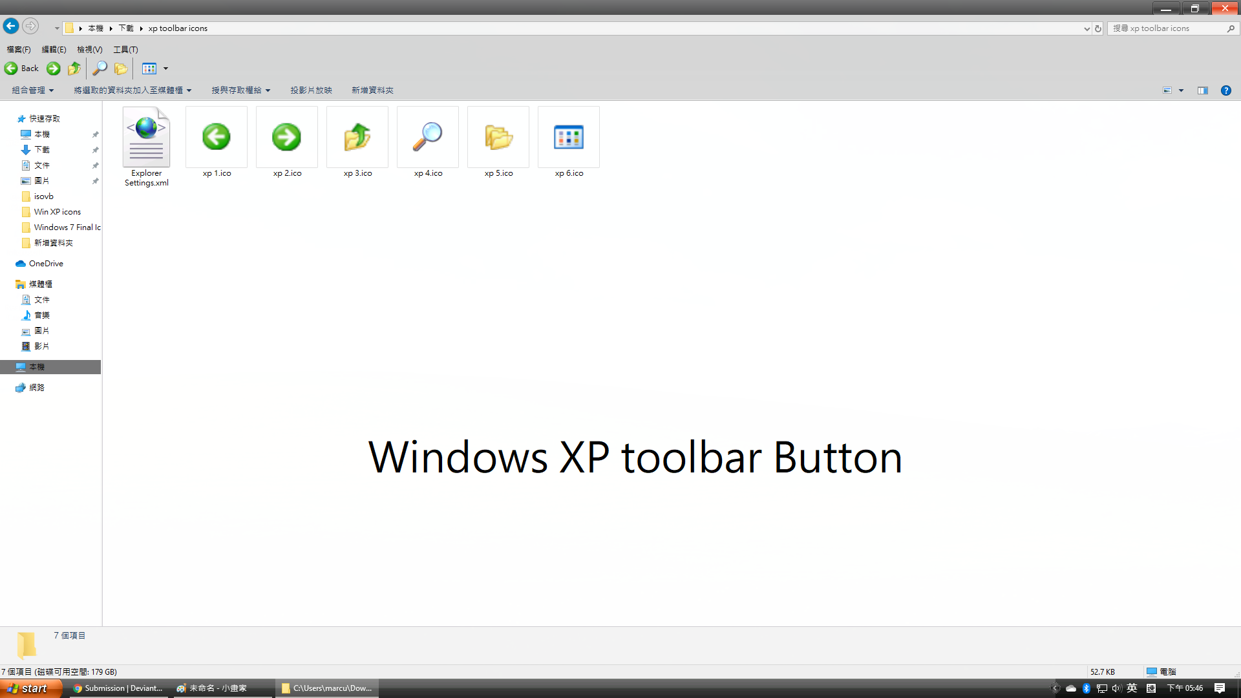Open the view options dropdown arrow in the toolbar
The width and height of the screenshot is (1241, 698).
pyautogui.click(x=165, y=69)
